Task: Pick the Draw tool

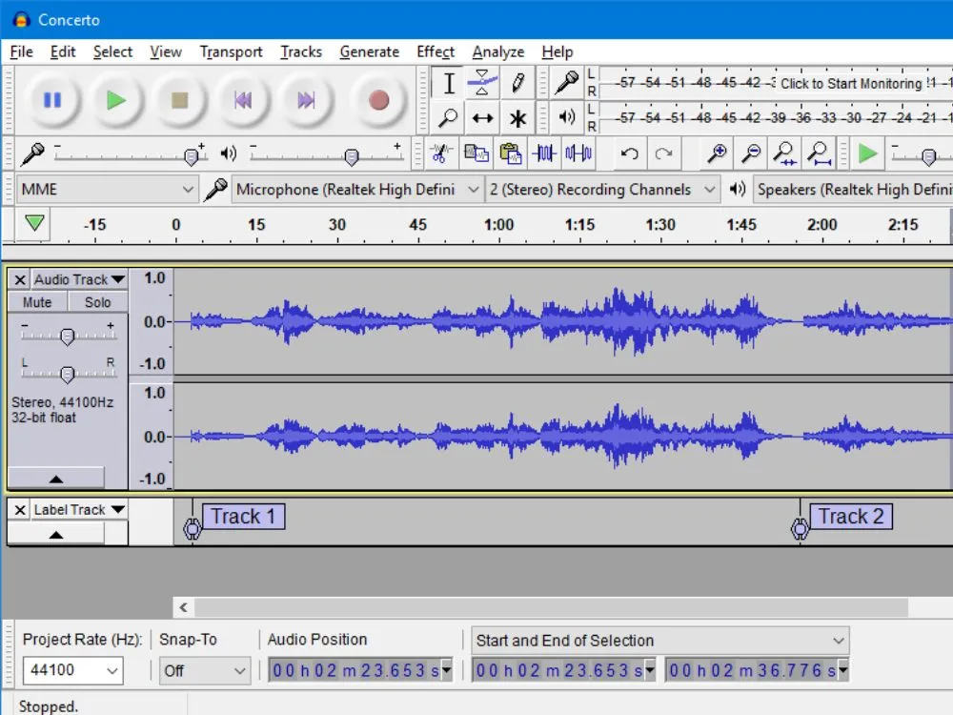Action: click(x=518, y=83)
